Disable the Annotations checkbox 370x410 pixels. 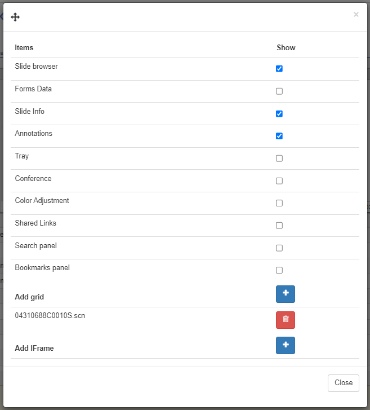pos(279,136)
